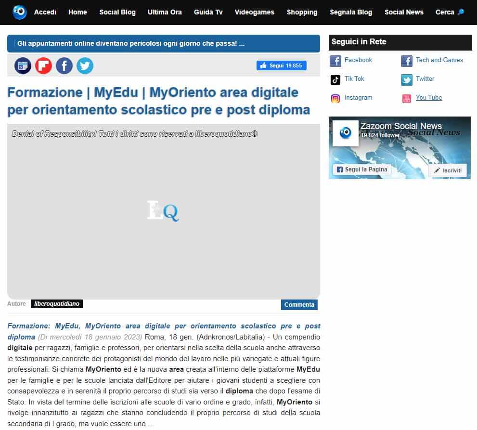Click the Facebook icon beside Tech and Games

pyautogui.click(x=406, y=61)
